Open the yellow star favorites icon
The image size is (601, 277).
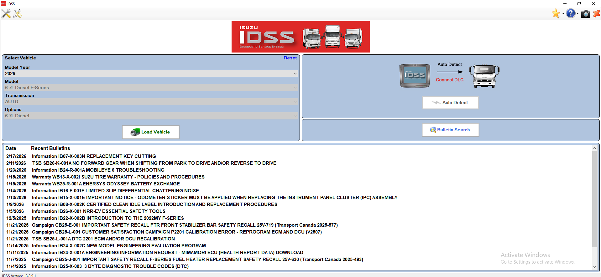pos(556,13)
